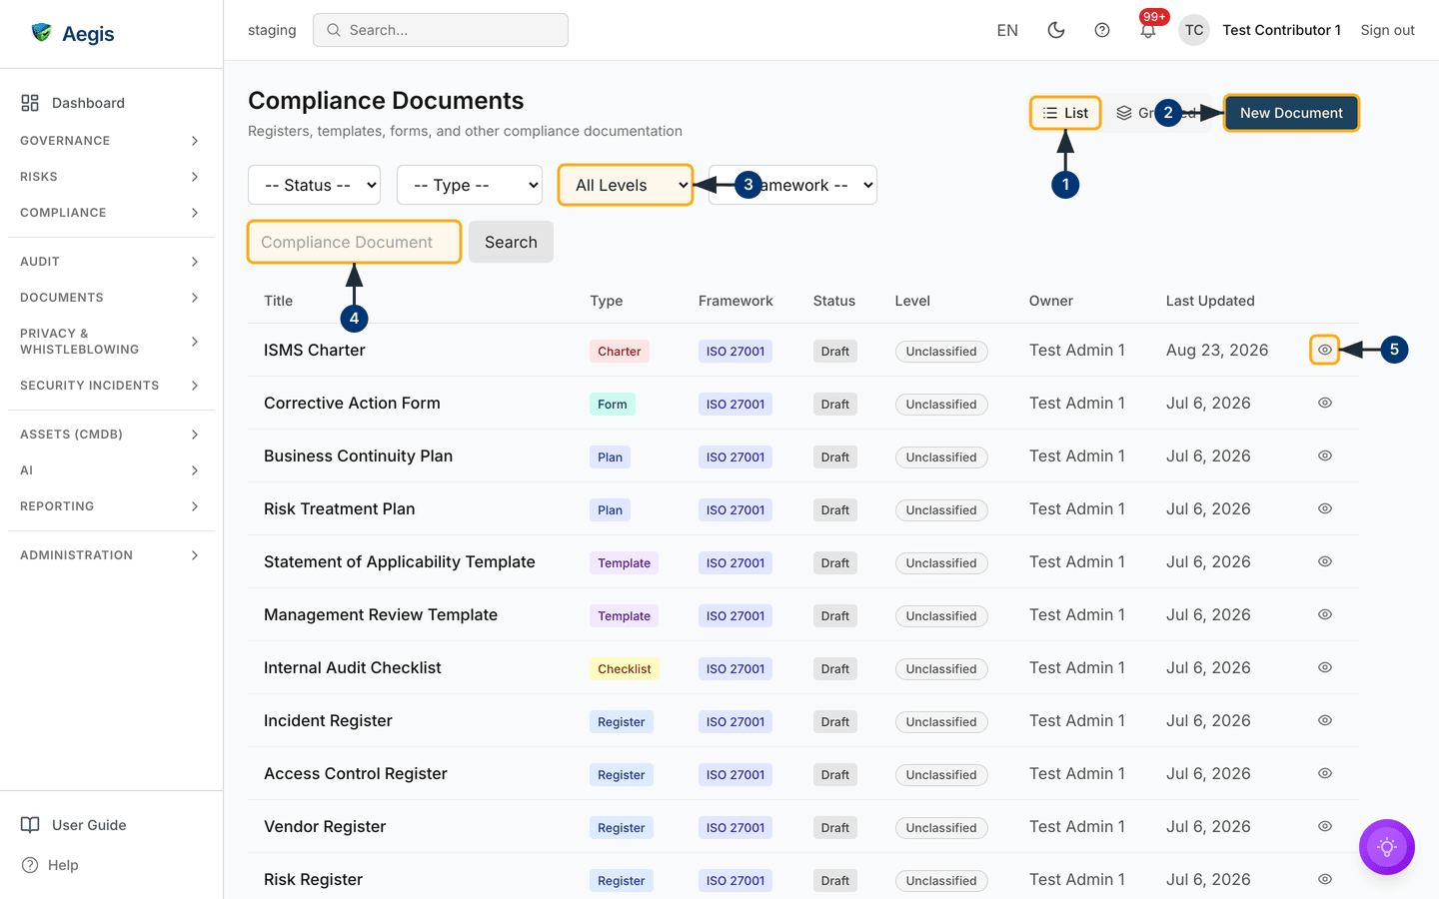Open the All Levels dropdown
The width and height of the screenshot is (1439, 899).
pos(626,185)
